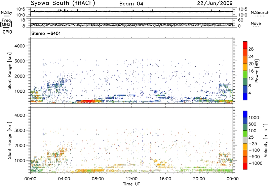Click the "12" tick on the Power colorbar
The height and width of the screenshot is (186, 269).
click(251, 79)
